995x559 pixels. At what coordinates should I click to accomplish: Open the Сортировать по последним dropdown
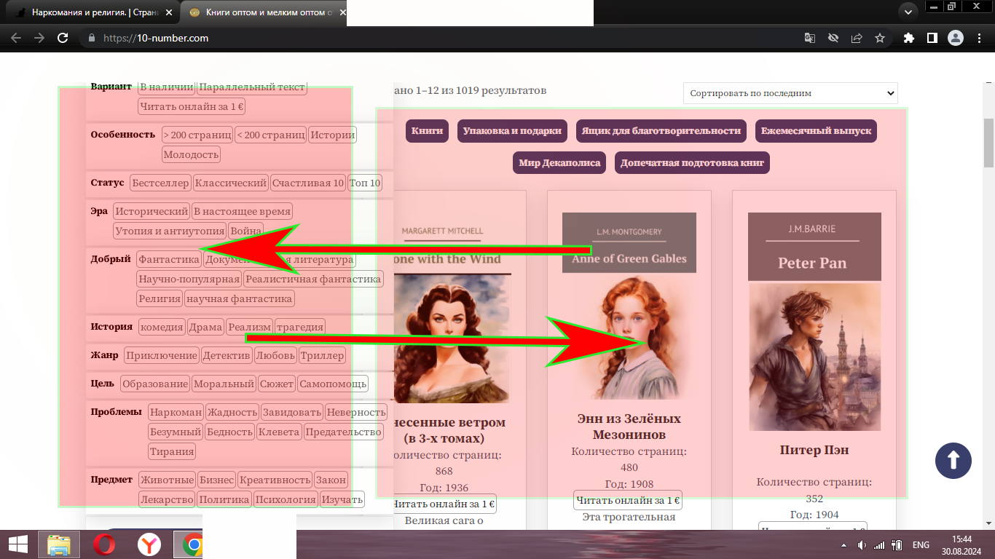(x=790, y=93)
